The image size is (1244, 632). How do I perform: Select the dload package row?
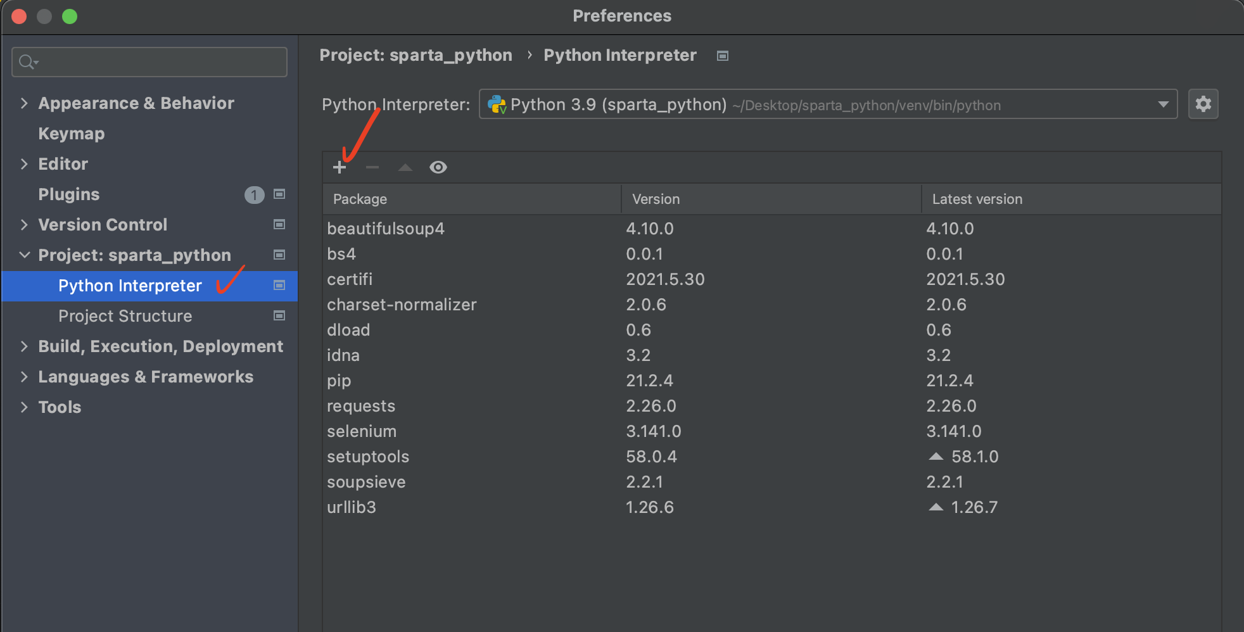point(772,330)
